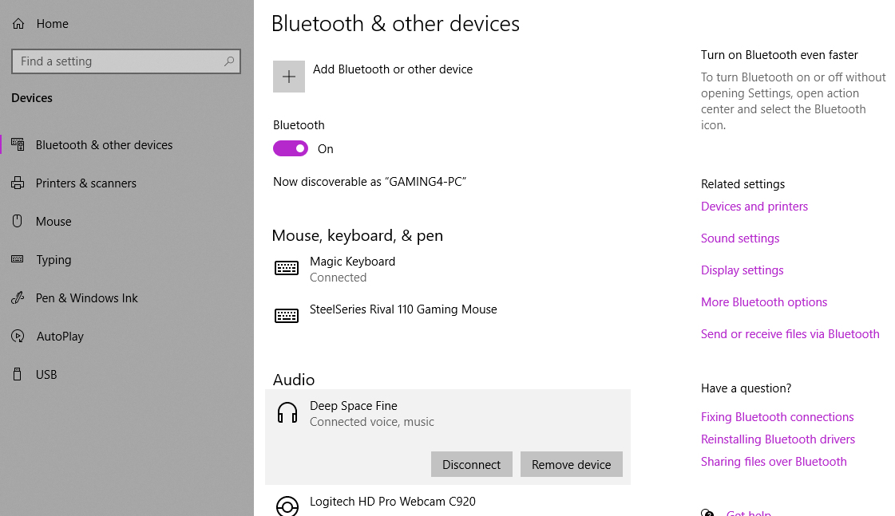Image resolution: width=895 pixels, height=516 pixels.
Task: Click the search magnifier icon
Action: [229, 61]
